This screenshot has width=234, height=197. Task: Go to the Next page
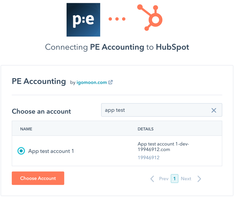point(186,179)
